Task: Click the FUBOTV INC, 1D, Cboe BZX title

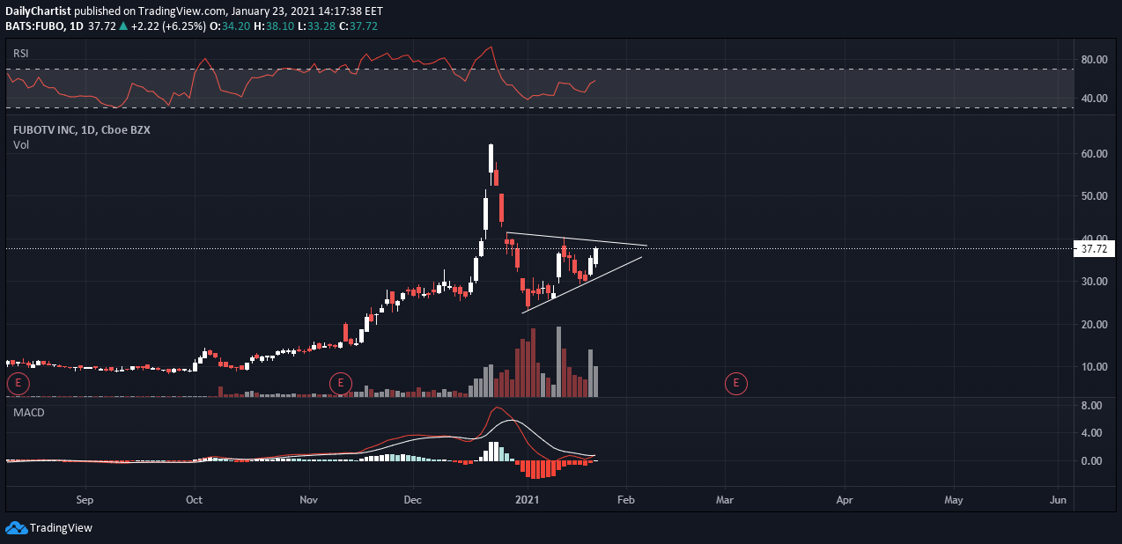Action: 81,129
